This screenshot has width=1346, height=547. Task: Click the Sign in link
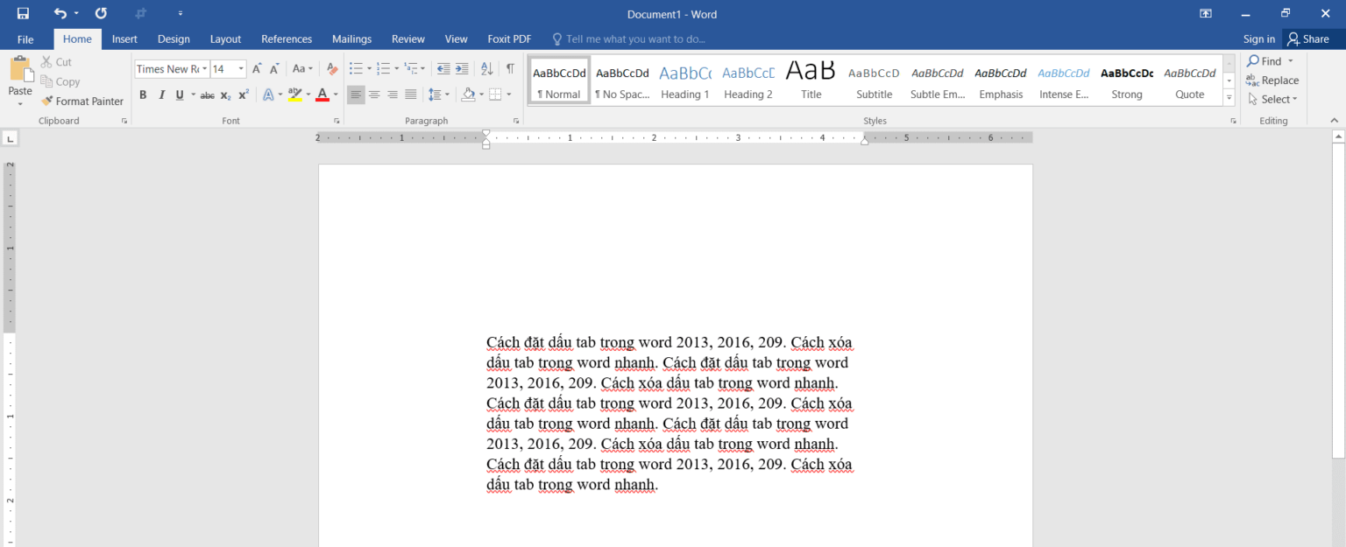[1259, 39]
